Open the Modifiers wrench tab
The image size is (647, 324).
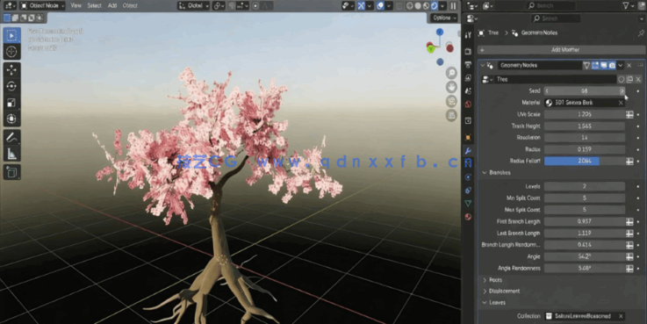pos(468,151)
